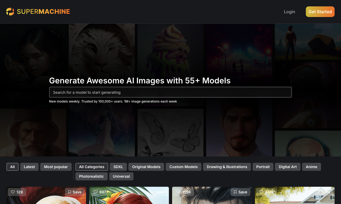Filter by Drawing & Illustrations category
The width and height of the screenshot is (341, 204).
(x=227, y=167)
